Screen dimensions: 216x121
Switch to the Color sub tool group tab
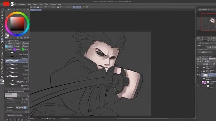pos(9,46)
